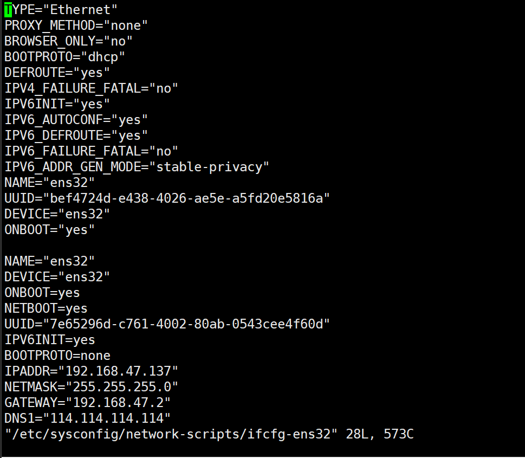Click the green cursor on TYPE line
Viewport: 525px width, 458px height.
tap(8, 10)
